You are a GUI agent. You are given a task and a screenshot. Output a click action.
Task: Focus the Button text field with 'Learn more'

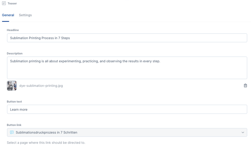click(x=127, y=109)
